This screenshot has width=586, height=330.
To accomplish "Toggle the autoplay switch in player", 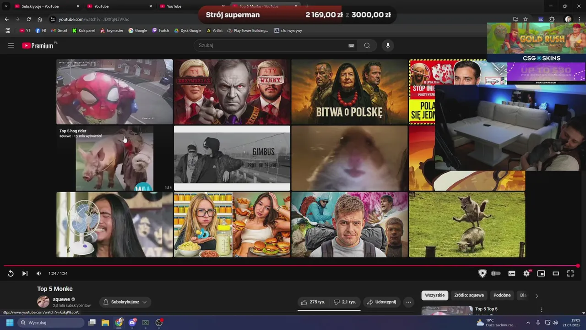I will (496, 274).
